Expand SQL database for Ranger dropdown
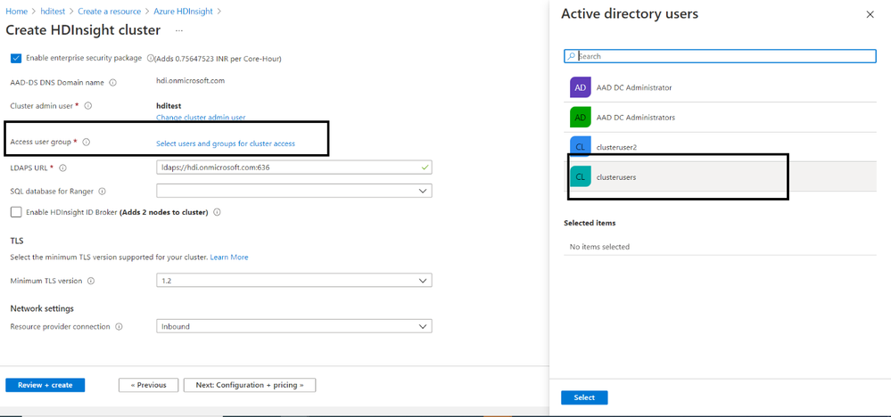The height and width of the screenshot is (417, 891). (293, 191)
